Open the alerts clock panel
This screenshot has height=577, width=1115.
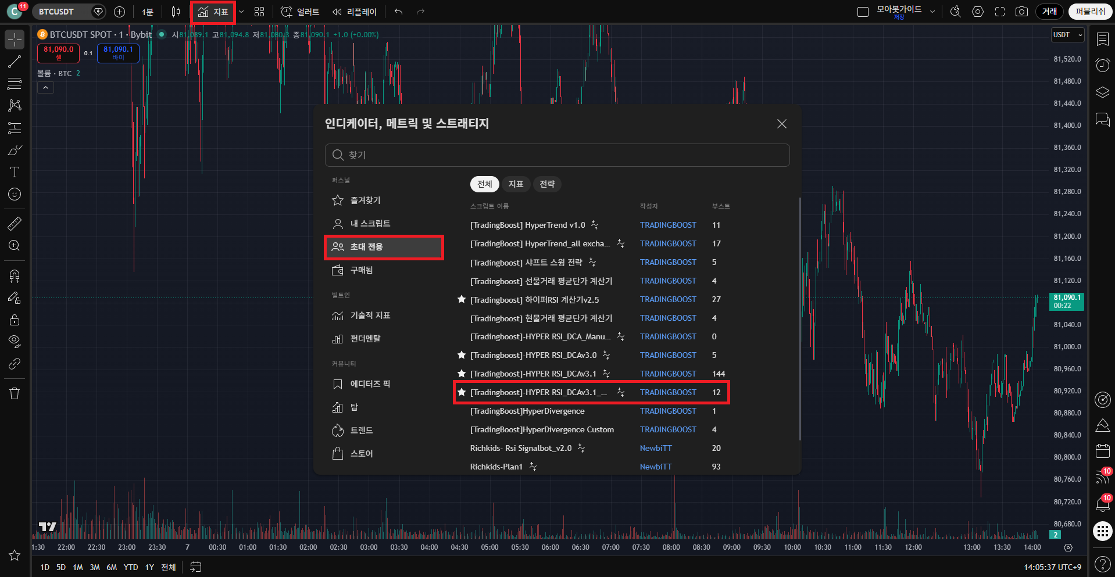tap(1102, 65)
